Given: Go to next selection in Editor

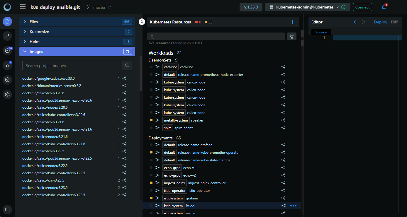Looking at the screenshot, I should pyautogui.click(x=364, y=22).
